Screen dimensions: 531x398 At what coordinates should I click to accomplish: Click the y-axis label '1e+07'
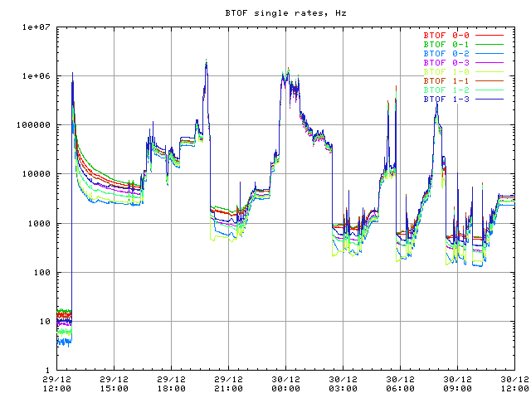point(37,27)
